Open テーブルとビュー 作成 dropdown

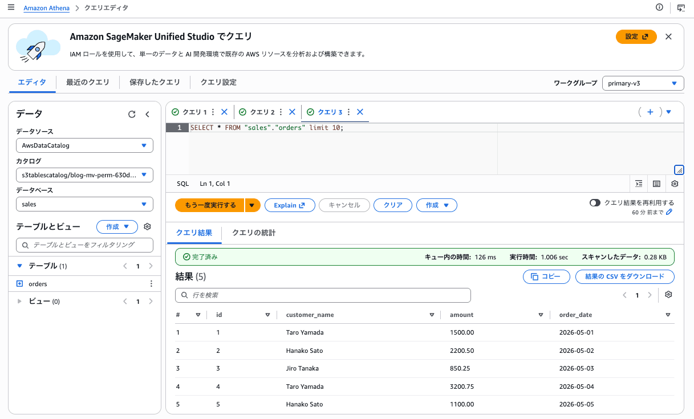tap(117, 226)
